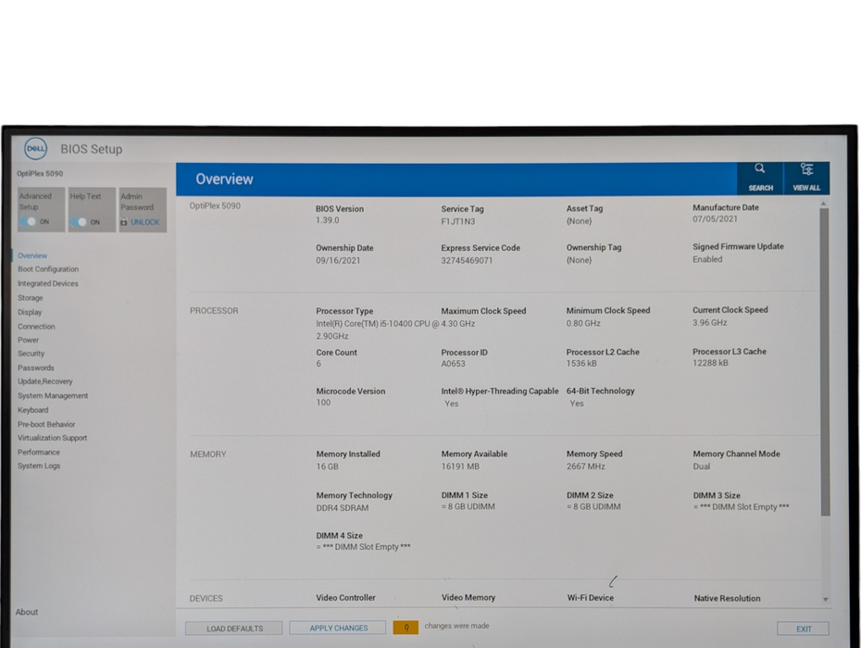This screenshot has width=861, height=648.
Task: Click BIOS Version value 1.39.0
Action: point(327,220)
